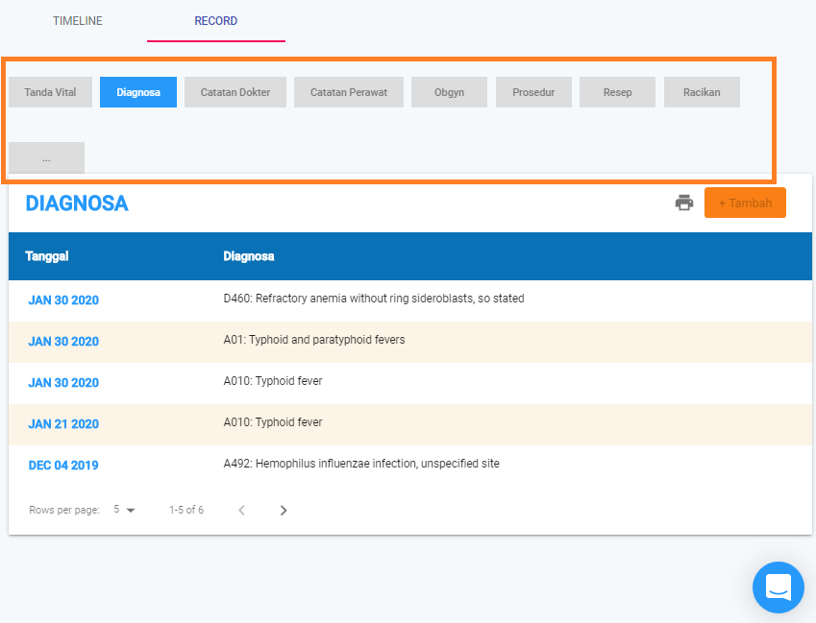The image size is (816, 623).
Task: Open the DEC 04 2019 diagnosis entry
Action: coord(63,466)
